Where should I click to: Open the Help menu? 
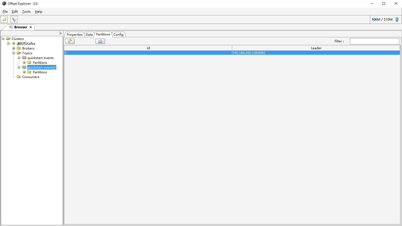39,12
